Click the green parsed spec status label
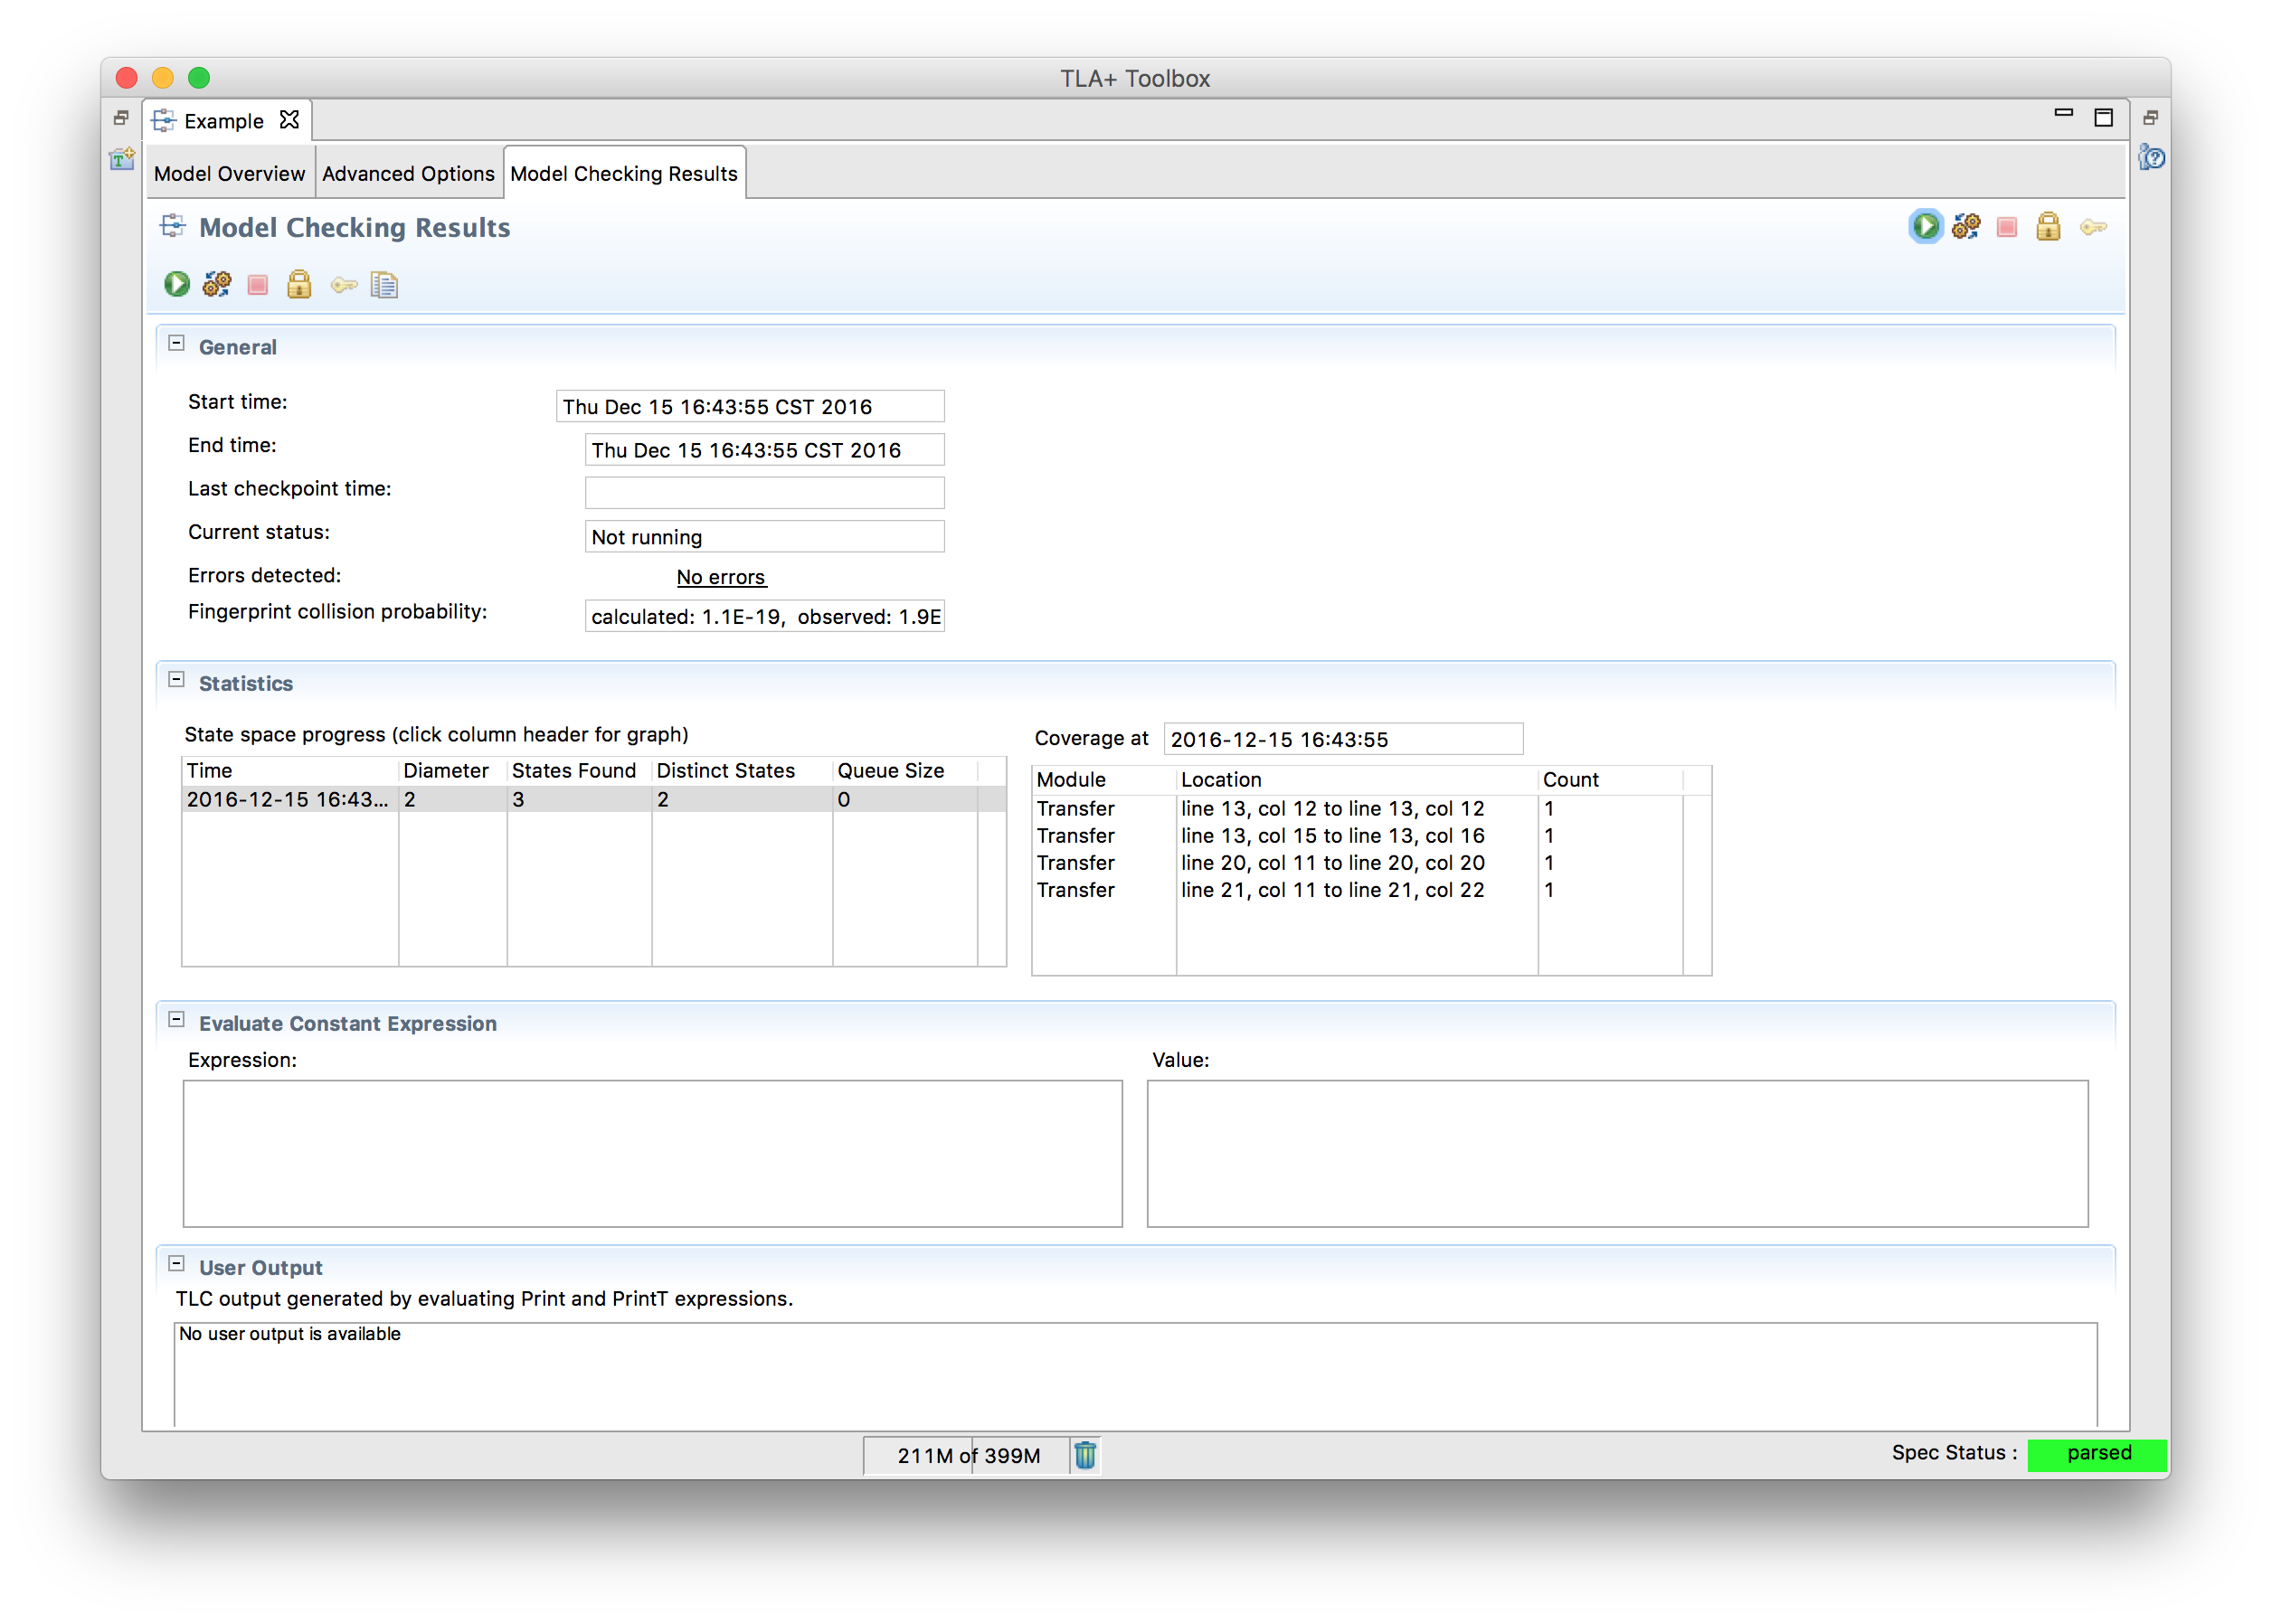 click(2097, 1454)
